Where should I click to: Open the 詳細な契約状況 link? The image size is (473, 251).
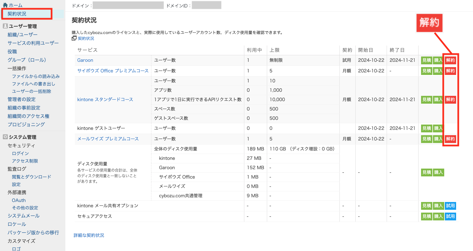coord(89,235)
